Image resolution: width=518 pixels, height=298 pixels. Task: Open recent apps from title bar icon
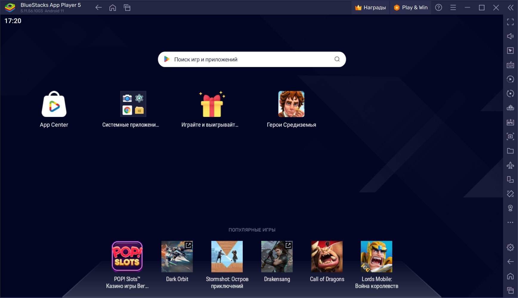[127, 7]
